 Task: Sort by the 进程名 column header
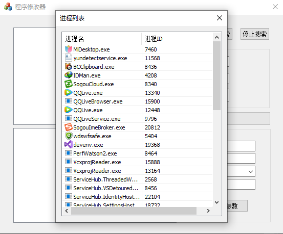pyautogui.click(x=102, y=39)
